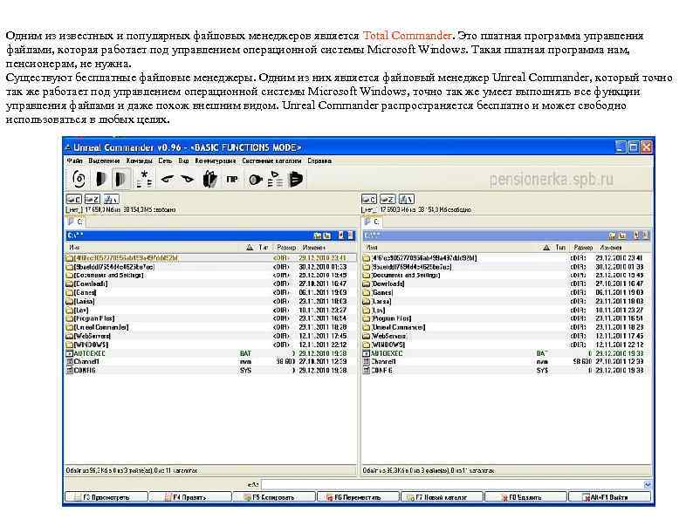
Task: Click the last dark shell toolbar icon
Action: click(296, 179)
